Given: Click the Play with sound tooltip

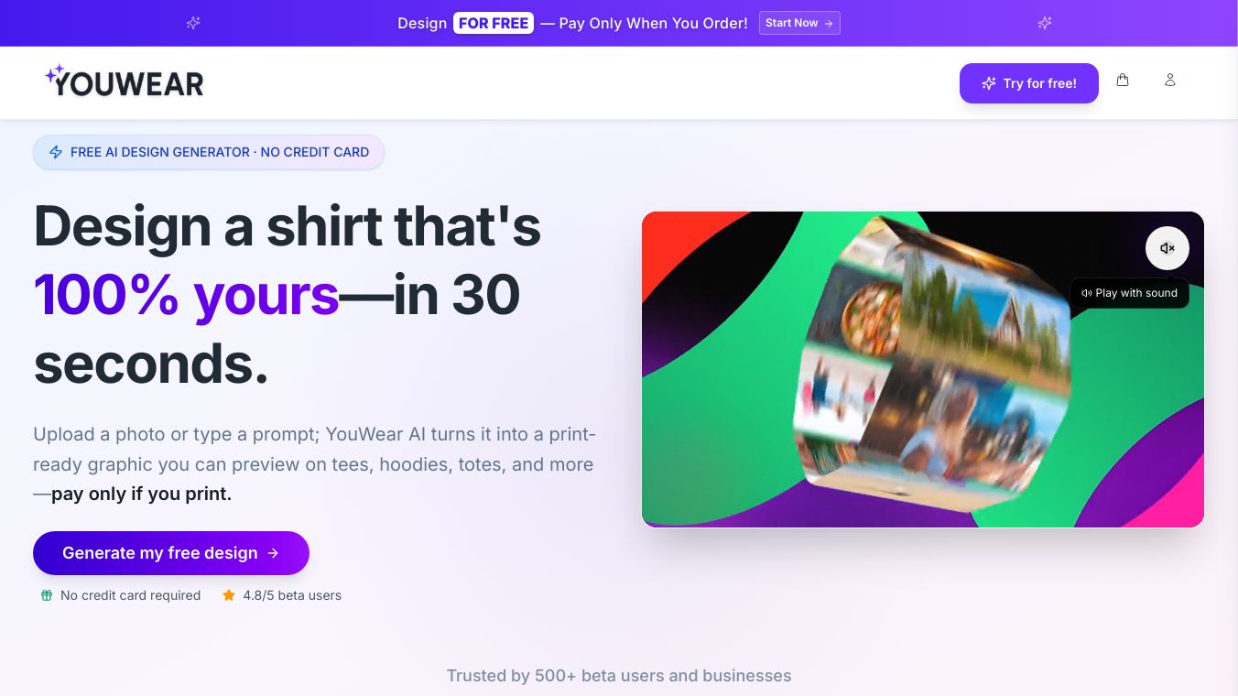Looking at the screenshot, I should click(x=1129, y=293).
